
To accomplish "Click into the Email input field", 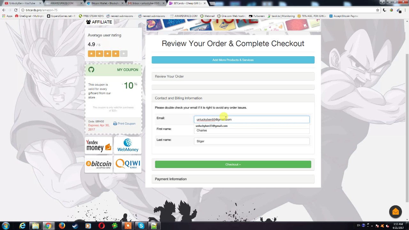I will [251, 119].
